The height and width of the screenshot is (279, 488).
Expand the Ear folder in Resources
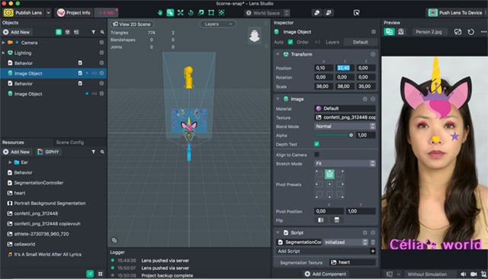point(10,162)
